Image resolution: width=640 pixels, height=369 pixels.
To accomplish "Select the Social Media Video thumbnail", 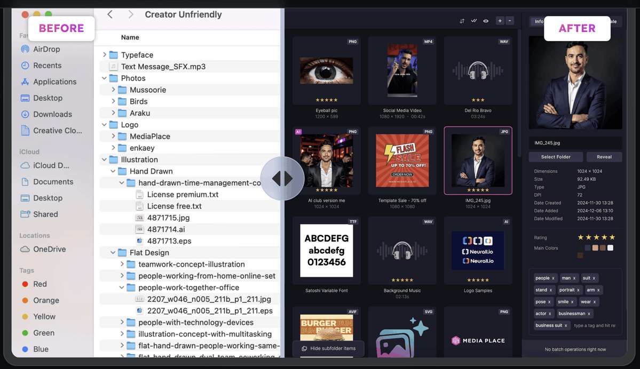I will click(x=402, y=70).
